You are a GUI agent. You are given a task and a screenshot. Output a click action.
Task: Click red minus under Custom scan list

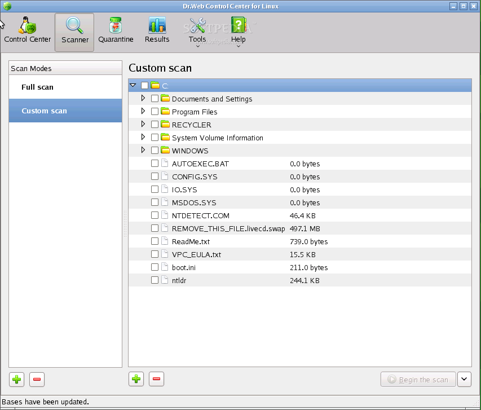coord(156,379)
